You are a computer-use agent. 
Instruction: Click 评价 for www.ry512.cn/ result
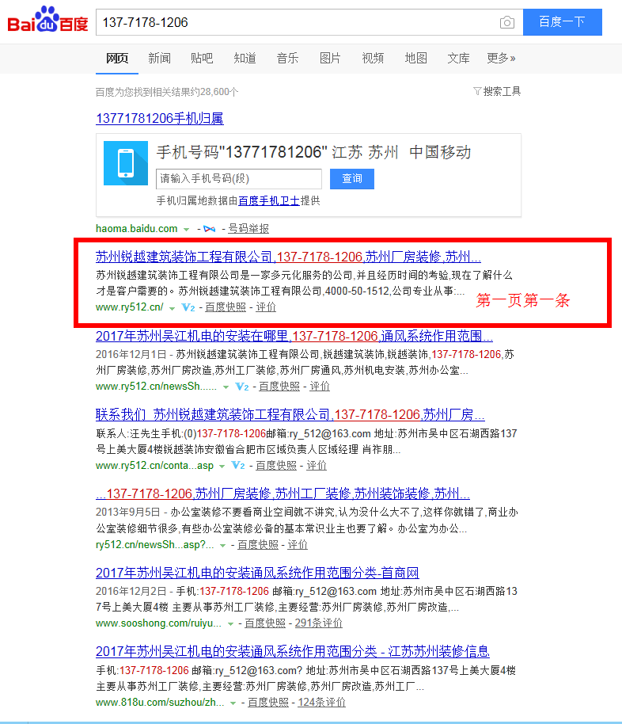[266, 307]
